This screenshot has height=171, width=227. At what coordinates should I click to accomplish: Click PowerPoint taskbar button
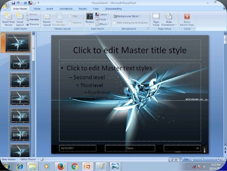coord(88,166)
